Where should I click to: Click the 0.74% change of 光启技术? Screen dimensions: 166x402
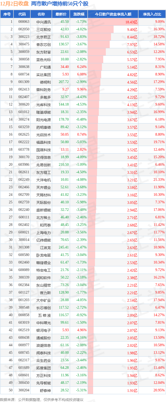point(82,135)
